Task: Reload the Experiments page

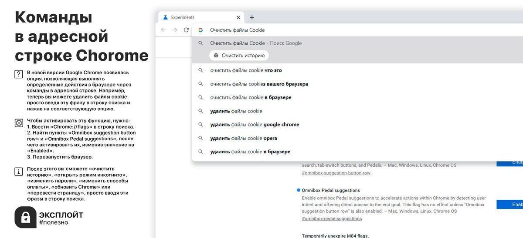Action: [186, 30]
